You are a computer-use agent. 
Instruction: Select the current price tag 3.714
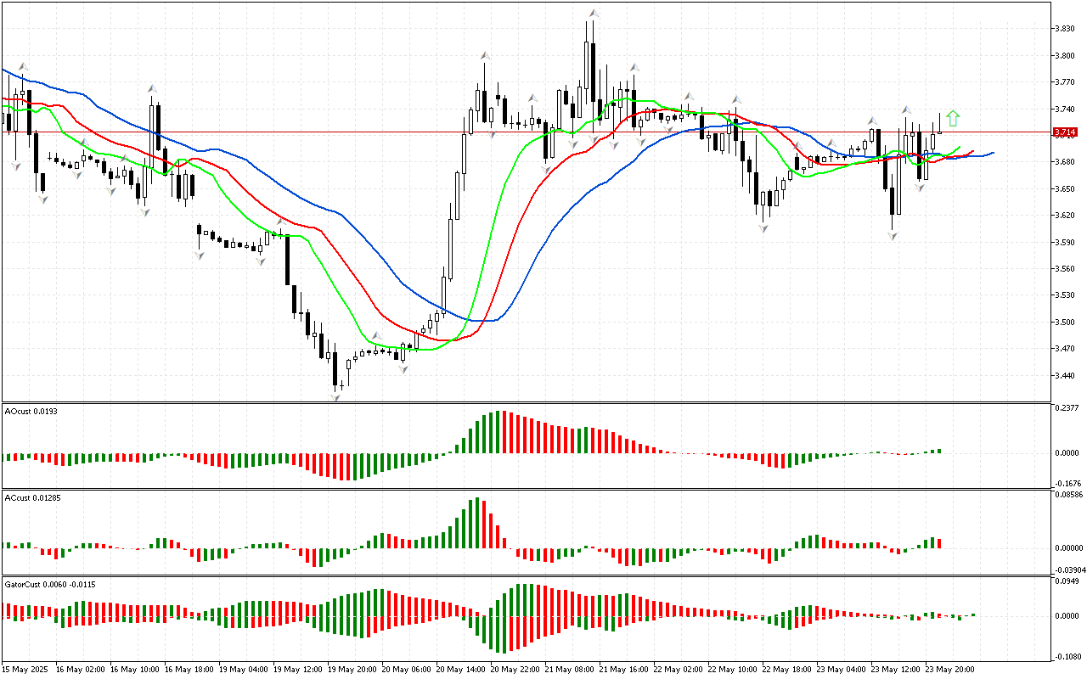(1065, 132)
